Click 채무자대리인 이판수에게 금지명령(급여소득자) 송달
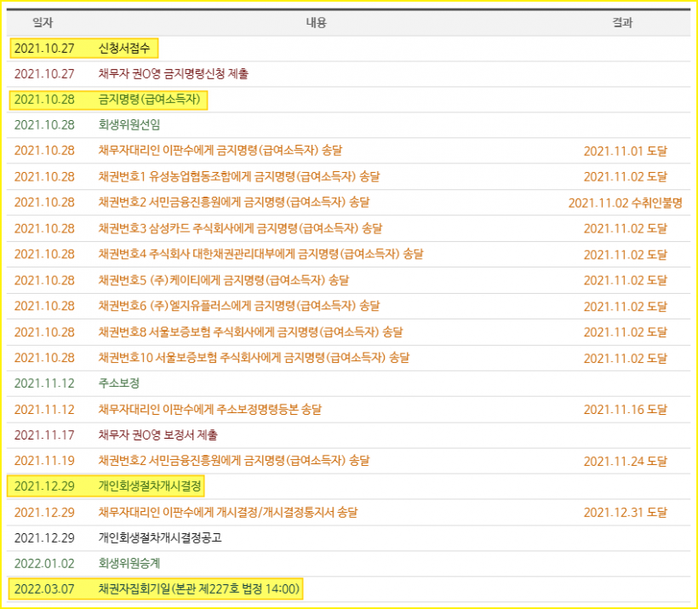Viewport: 698px width, 609px height. coord(220,151)
